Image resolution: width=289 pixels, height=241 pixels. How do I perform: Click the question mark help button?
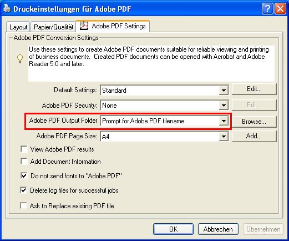coord(267,8)
